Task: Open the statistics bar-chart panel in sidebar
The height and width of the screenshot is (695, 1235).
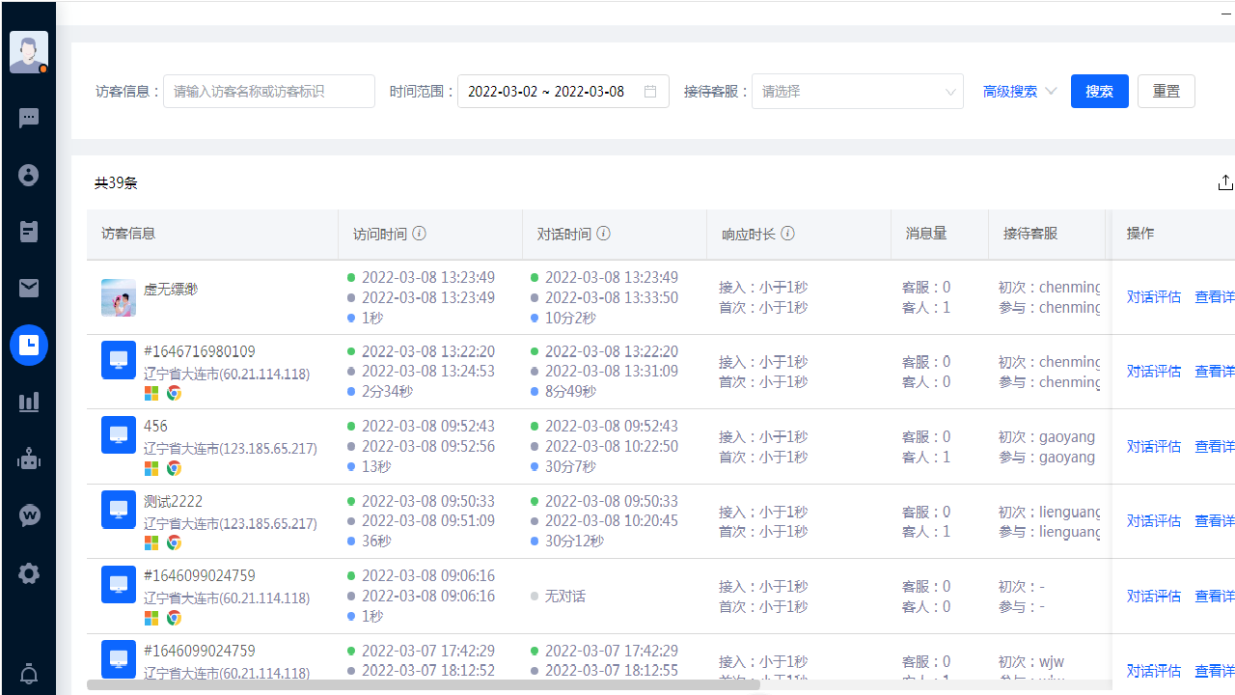Action: tap(29, 401)
